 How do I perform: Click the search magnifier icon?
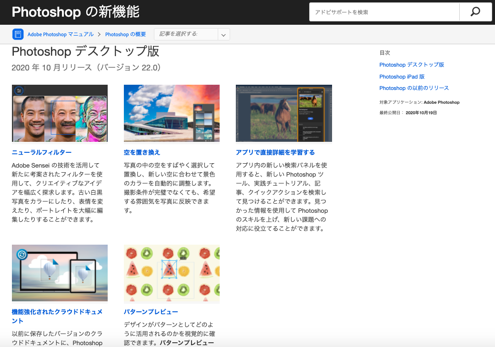pyautogui.click(x=475, y=12)
